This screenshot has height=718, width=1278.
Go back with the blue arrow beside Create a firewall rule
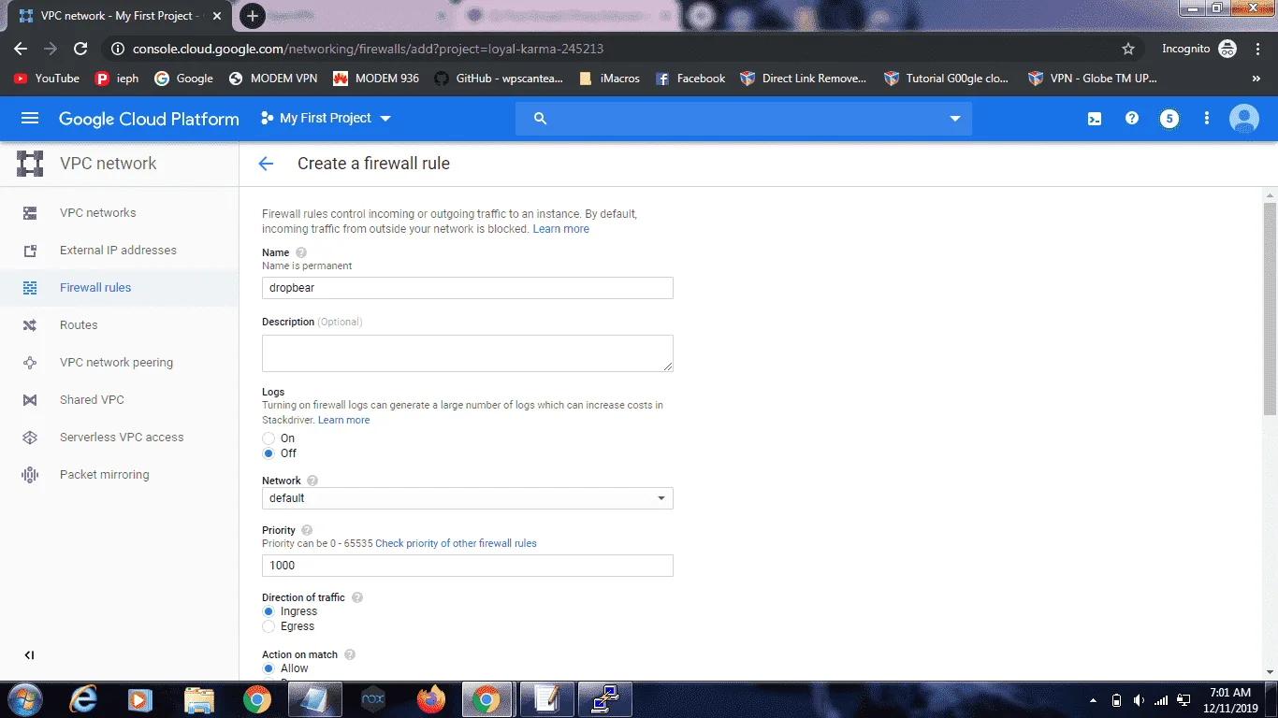coord(266,164)
